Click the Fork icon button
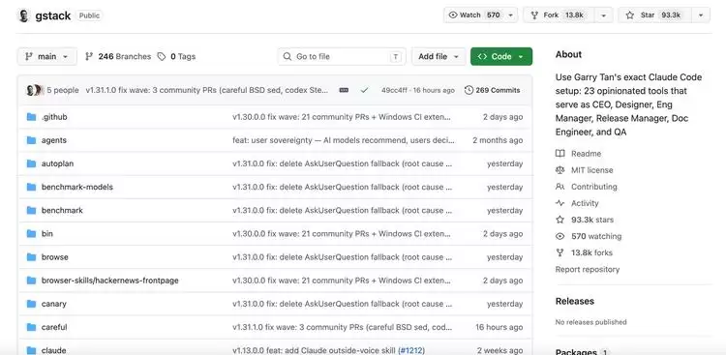 tap(559, 15)
